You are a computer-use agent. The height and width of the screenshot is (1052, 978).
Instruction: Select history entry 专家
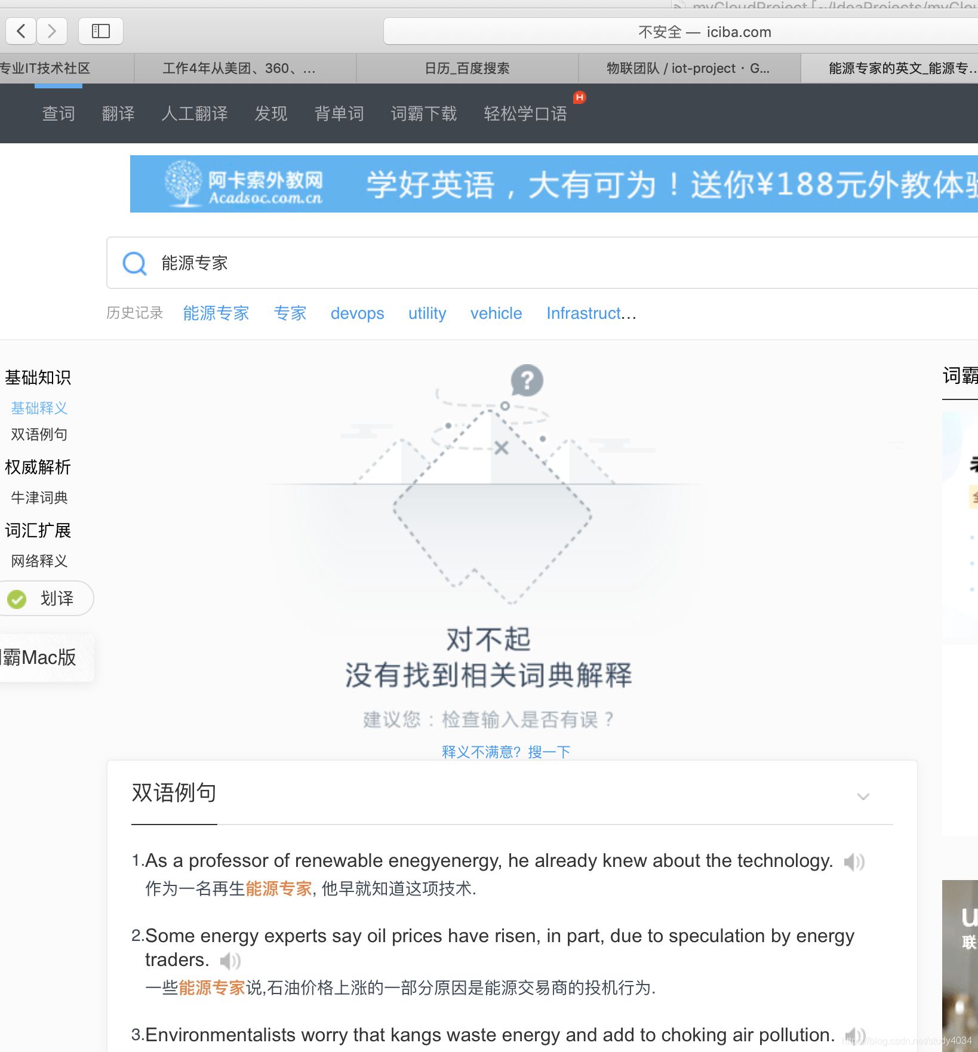[x=290, y=313]
